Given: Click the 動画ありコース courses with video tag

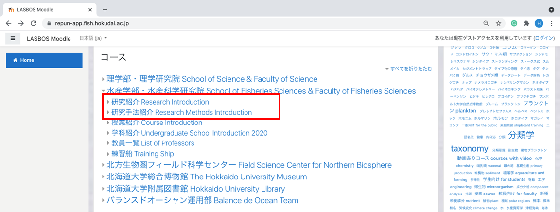Looking at the screenshot, I should [495, 158].
